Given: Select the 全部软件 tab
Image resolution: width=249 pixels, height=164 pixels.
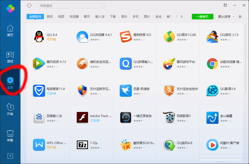Looking at the screenshot, I should [35, 16].
